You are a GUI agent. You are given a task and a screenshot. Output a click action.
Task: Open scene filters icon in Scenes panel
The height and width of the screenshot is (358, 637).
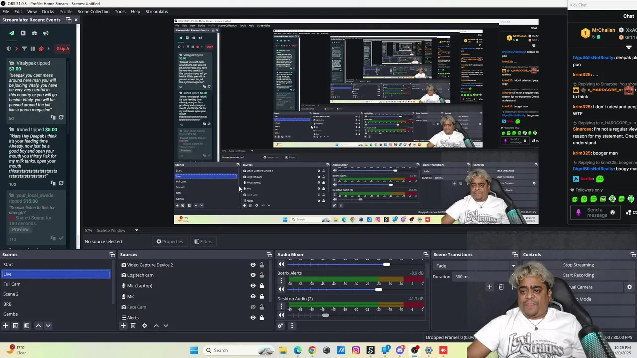(x=27, y=326)
